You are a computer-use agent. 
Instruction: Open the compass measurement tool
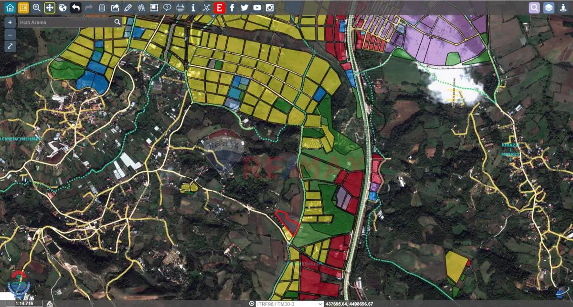(x=141, y=8)
